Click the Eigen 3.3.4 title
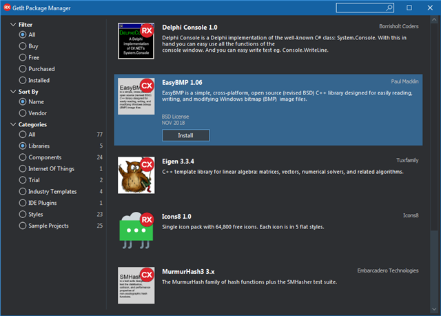The image size is (441, 316). click(178, 161)
